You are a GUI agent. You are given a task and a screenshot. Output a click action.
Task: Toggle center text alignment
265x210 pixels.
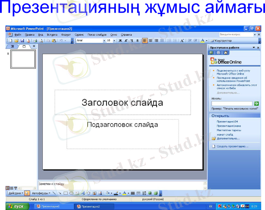[x=151, y=41]
